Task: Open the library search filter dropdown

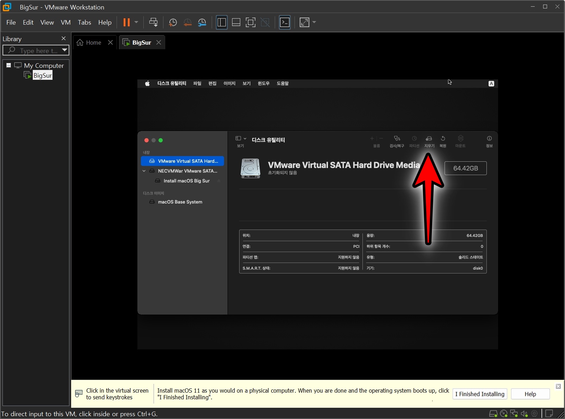Action: point(64,50)
